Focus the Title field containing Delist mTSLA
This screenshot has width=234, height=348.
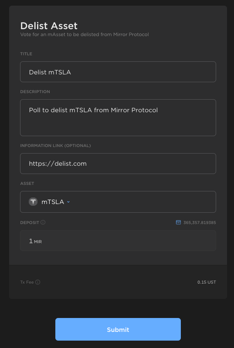(x=118, y=72)
